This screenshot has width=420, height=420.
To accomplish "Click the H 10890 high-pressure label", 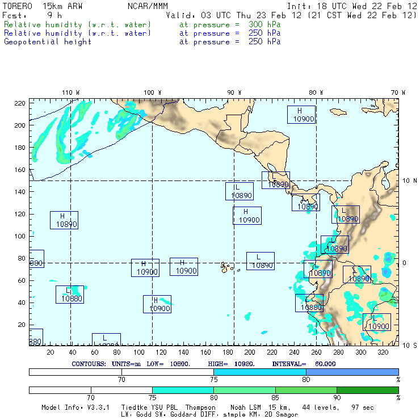I will (64, 220).
